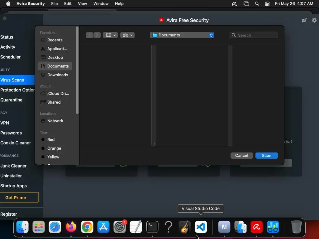Viewport: 319px width, 239px height.
Task: Click the date and time in menu bar
Action: point(294,4)
